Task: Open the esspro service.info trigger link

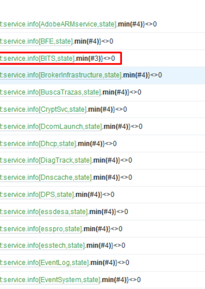Action: [x=41, y=229]
